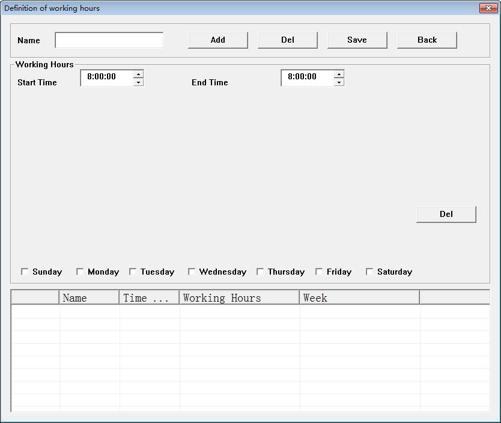The height and width of the screenshot is (423, 501).
Task: Go back using the Back button
Action: pyautogui.click(x=427, y=40)
